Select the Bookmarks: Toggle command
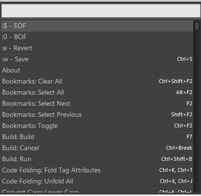 coord(97,126)
